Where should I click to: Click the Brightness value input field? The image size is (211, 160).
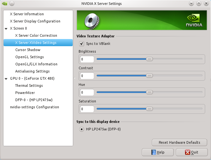(x=87, y=59)
